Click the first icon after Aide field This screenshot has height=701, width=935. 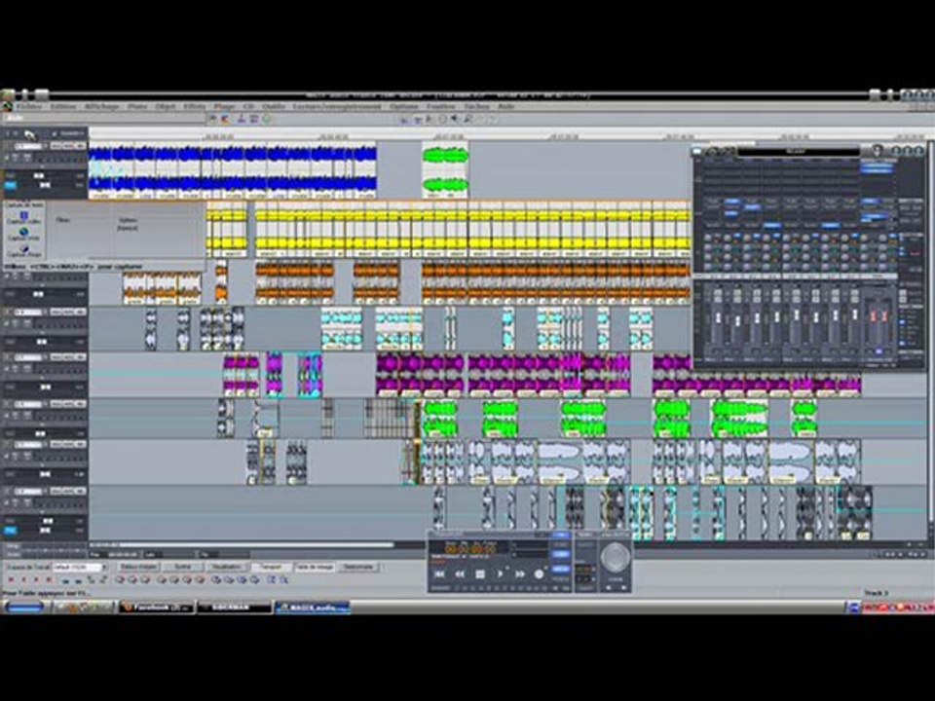tap(213, 119)
